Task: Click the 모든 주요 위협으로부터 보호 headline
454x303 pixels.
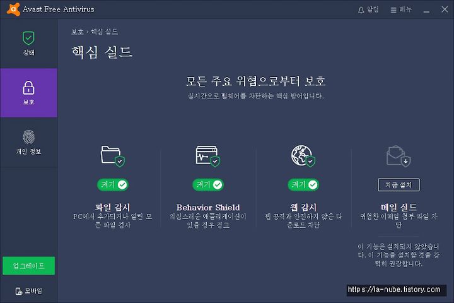Action: (255, 81)
